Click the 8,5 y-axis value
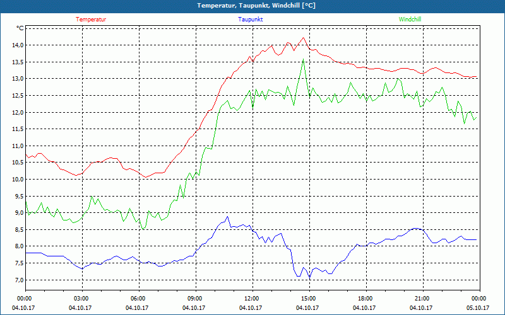505x315 pixels. [x=20, y=229]
